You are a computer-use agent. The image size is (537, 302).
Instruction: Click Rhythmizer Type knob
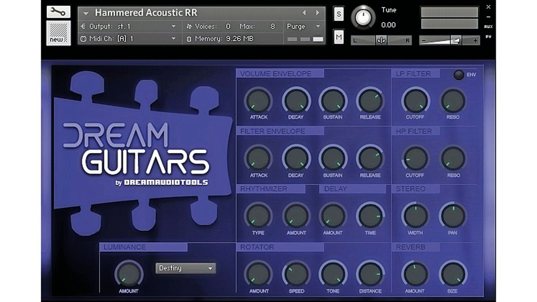tap(259, 216)
